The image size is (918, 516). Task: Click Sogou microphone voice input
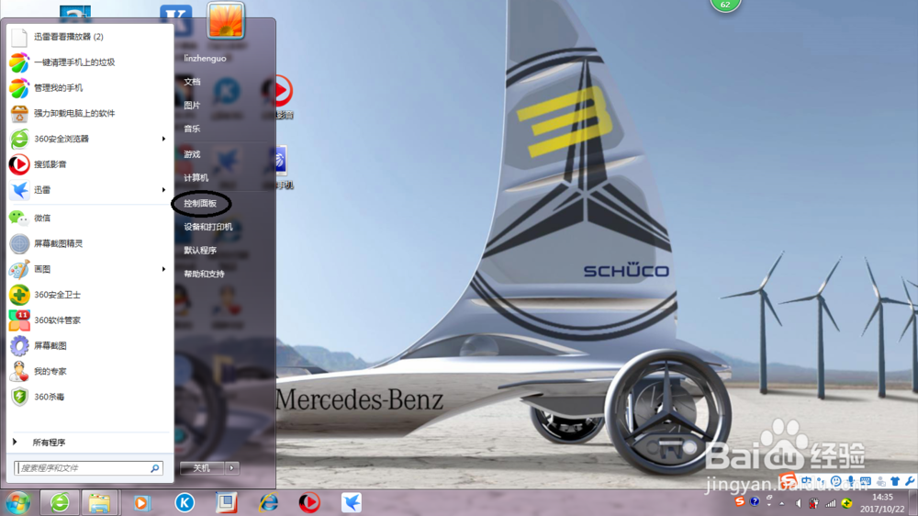(x=851, y=481)
